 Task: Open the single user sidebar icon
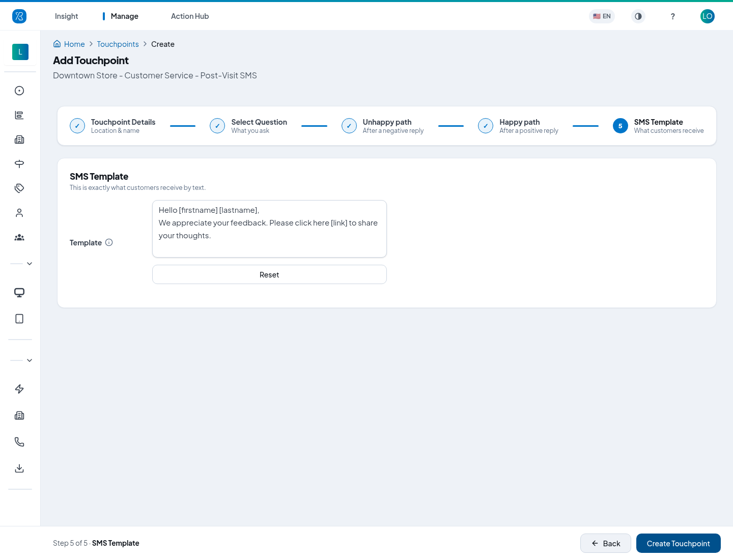pyautogui.click(x=19, y=213)
